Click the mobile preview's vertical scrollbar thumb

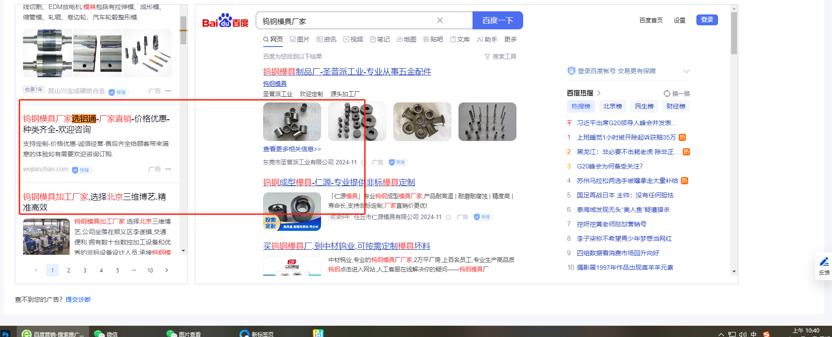point(183,30)
